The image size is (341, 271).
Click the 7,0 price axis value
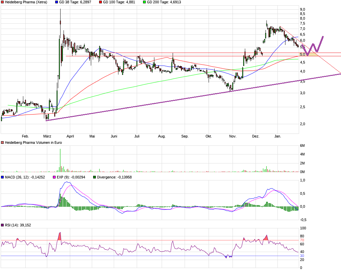[302, 29]
